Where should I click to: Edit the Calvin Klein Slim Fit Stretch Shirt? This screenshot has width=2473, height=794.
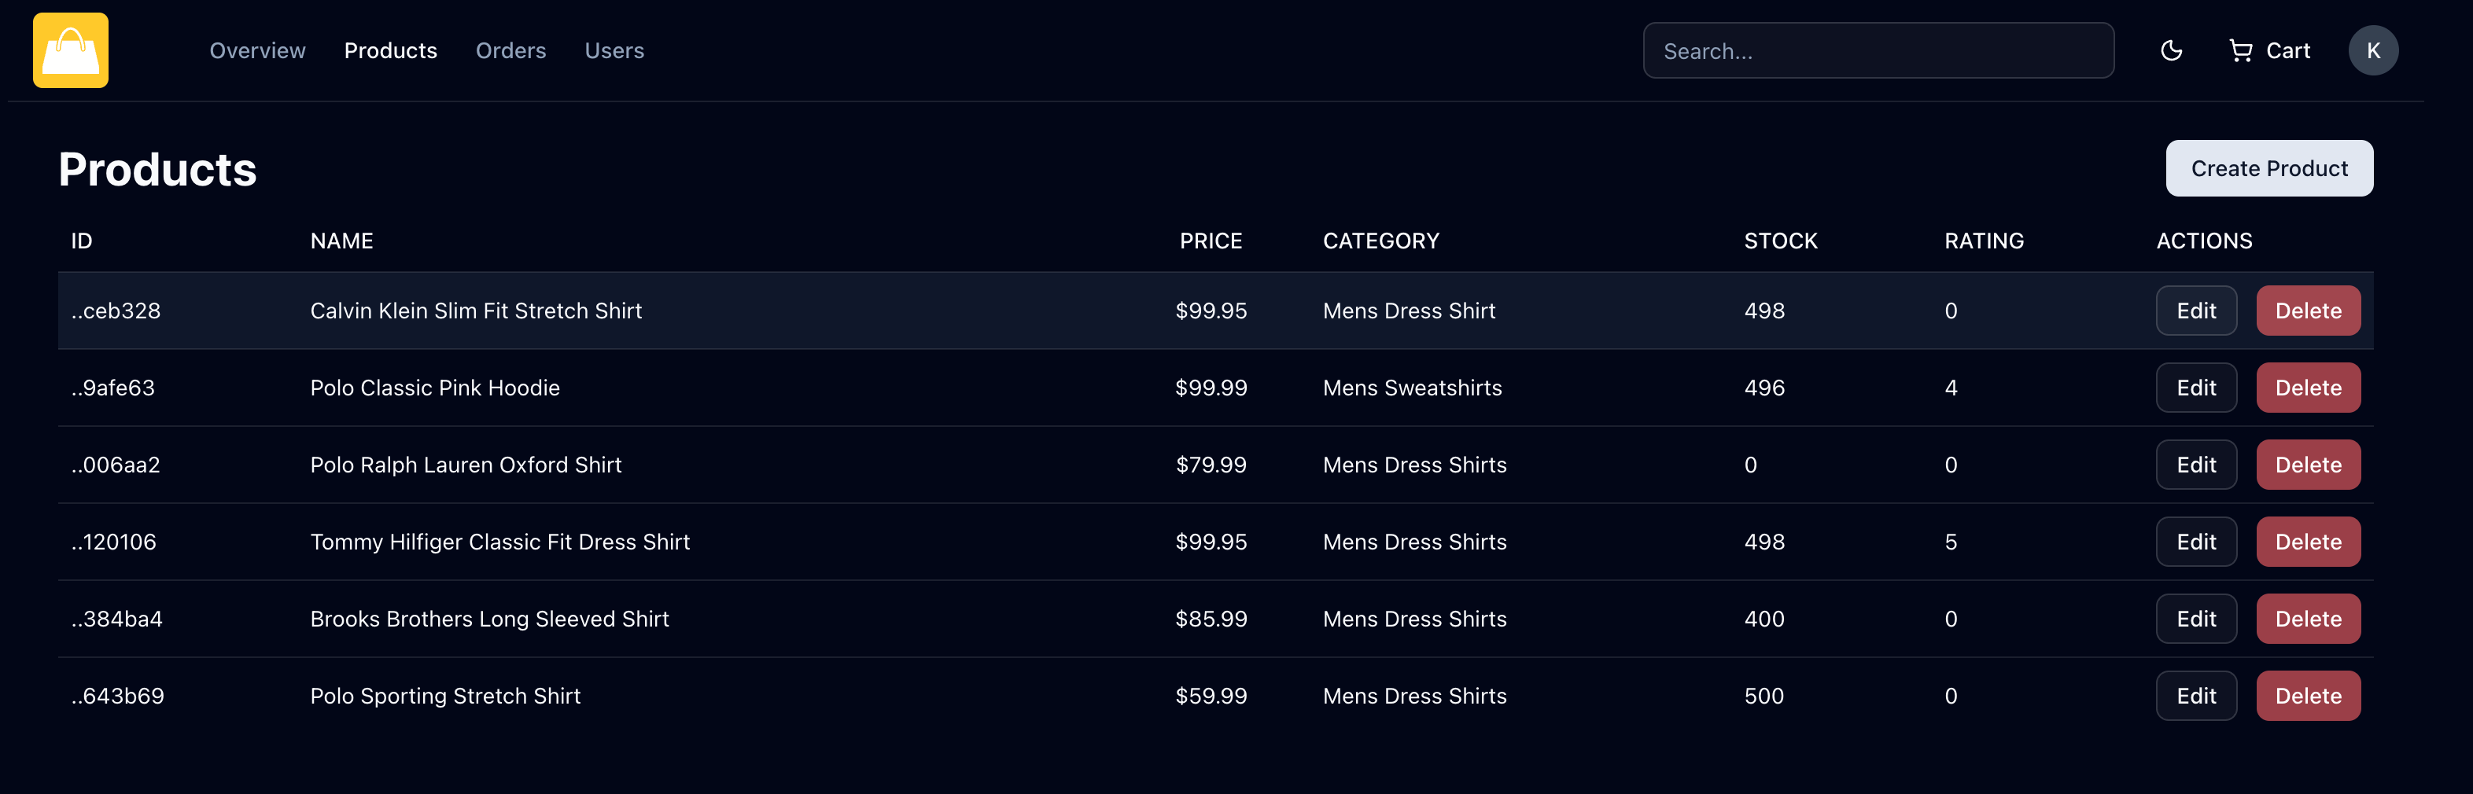2195,311
